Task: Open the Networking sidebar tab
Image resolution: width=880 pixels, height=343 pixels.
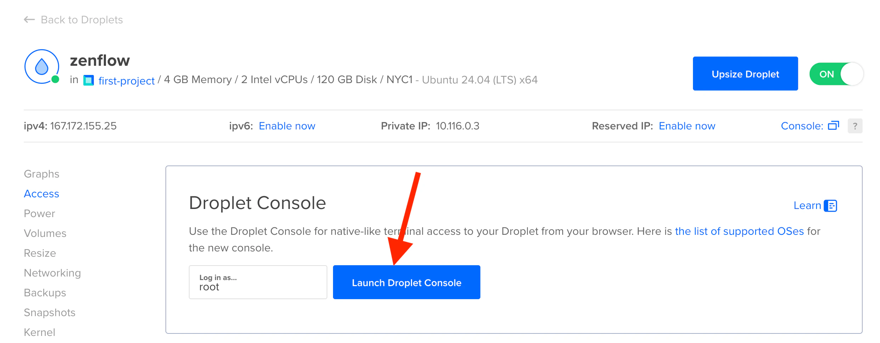Action: [52, 273]
